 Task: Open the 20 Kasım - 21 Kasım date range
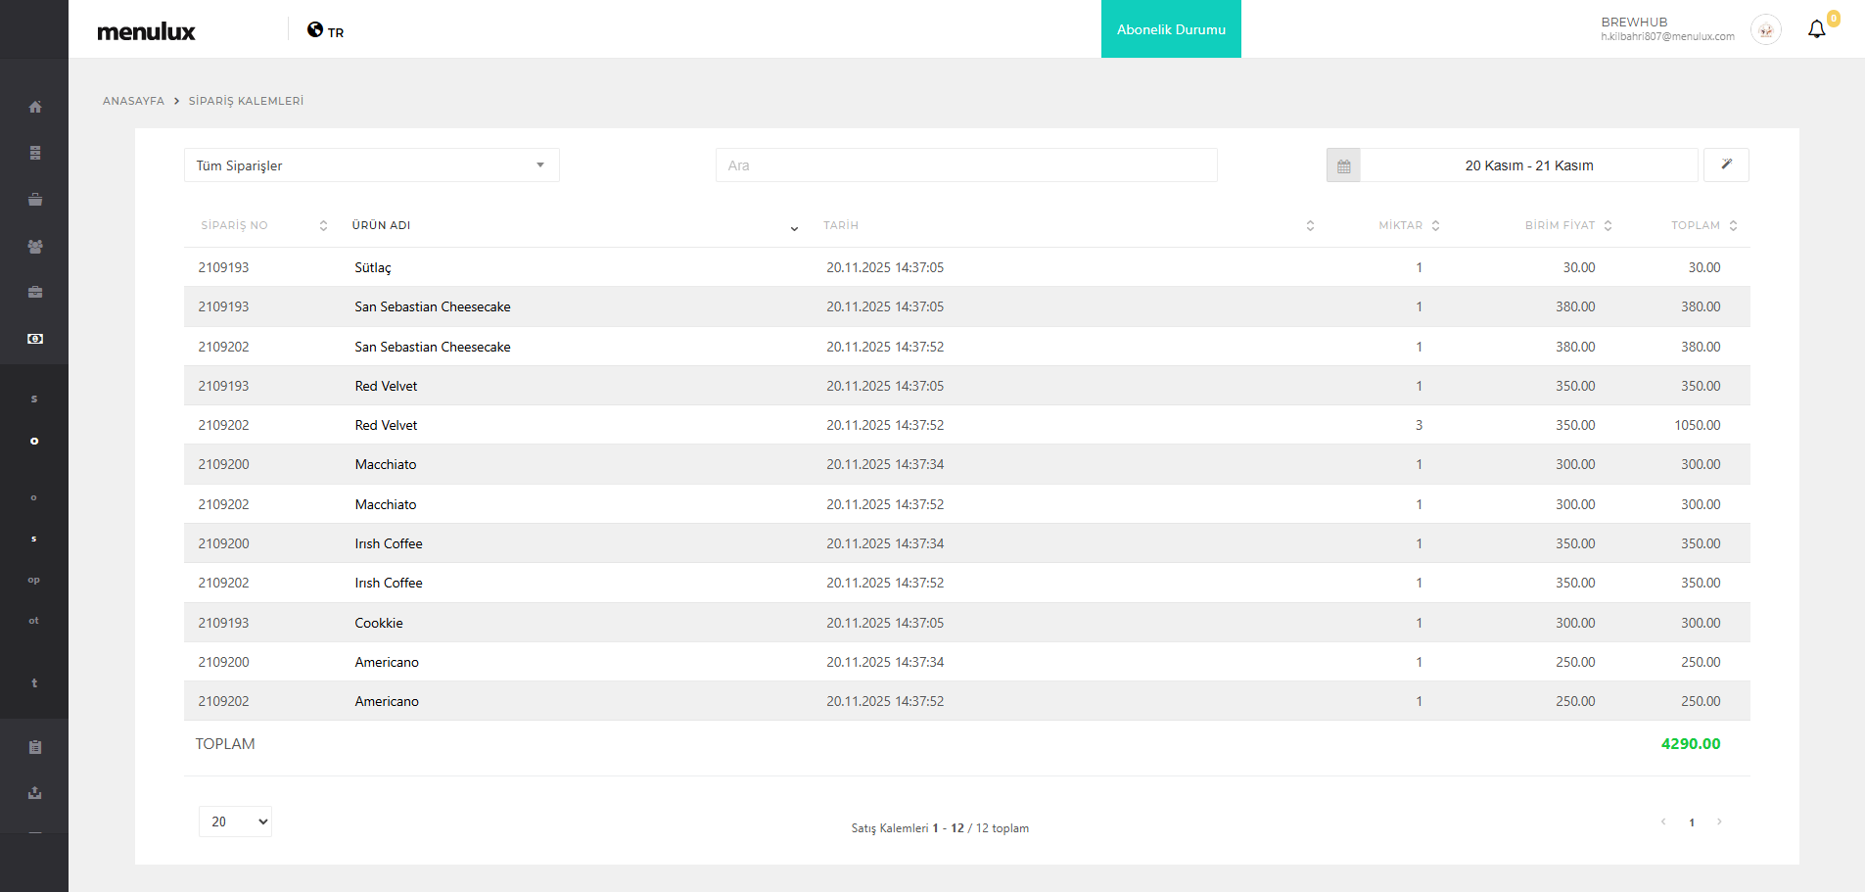(x=1528, y=165)
